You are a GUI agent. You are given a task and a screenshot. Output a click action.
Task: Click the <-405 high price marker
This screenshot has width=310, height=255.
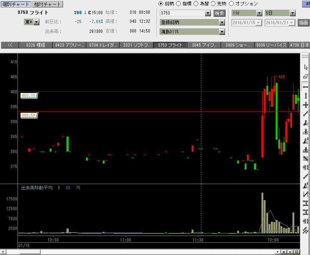pos(279,77)
